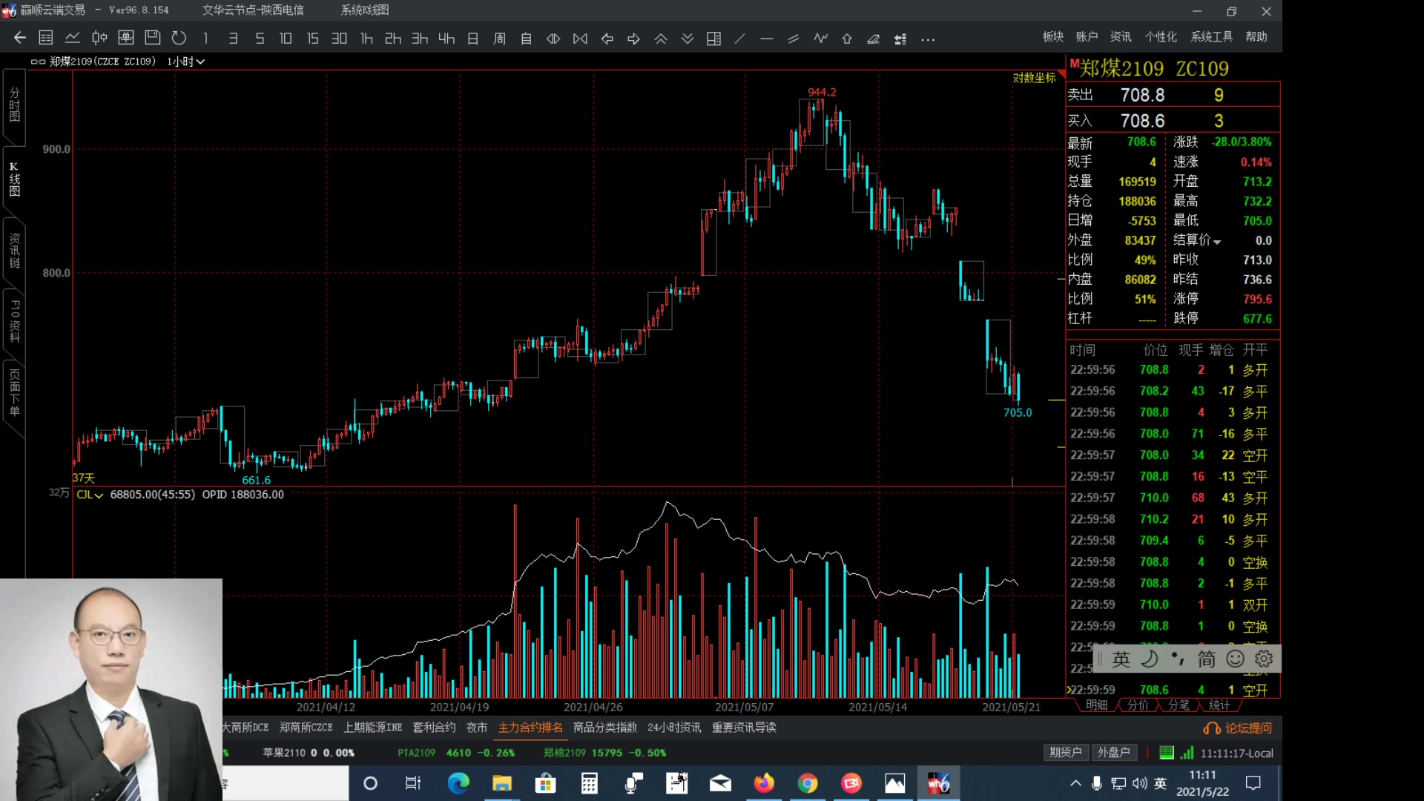The image size is (1424, 801).
Task: Toggle logarithmic coordinates (对数坐标) label
Action: [x=1034, y=78]
